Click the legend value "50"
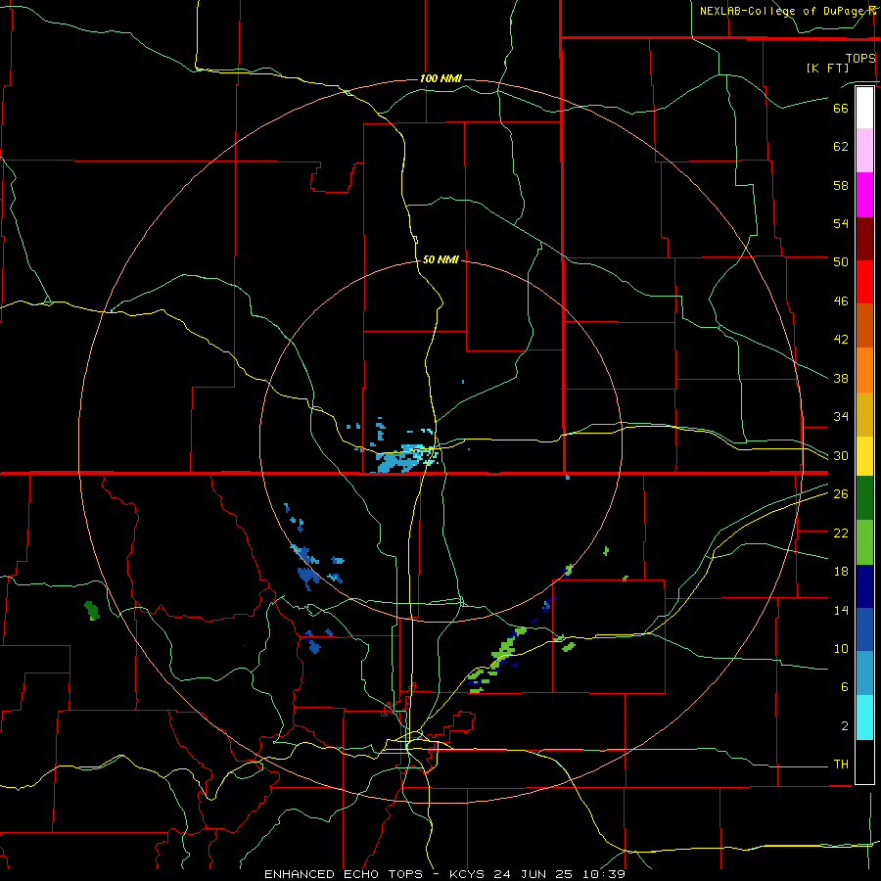881x881 pixels. point(841,261)
